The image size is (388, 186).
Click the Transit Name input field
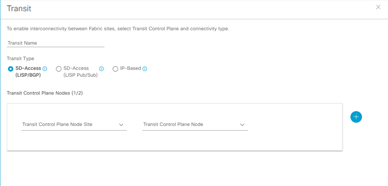(55, 43)
